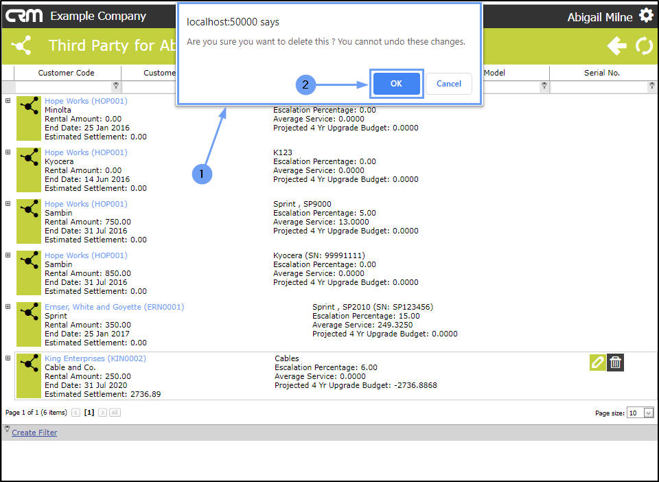Click the Page 1 of 1 (6 items) text
659x482 pixels.
click(x=36, y=412)
